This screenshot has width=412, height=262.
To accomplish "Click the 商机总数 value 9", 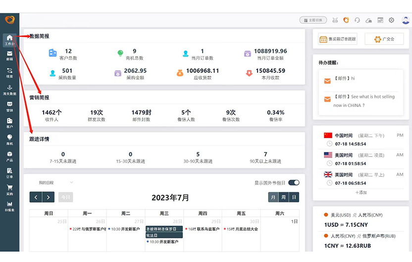I will click(135, 51).
